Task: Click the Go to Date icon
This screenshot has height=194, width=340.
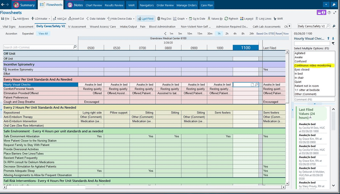Action: pyautogui.click(x=199, y=18)
